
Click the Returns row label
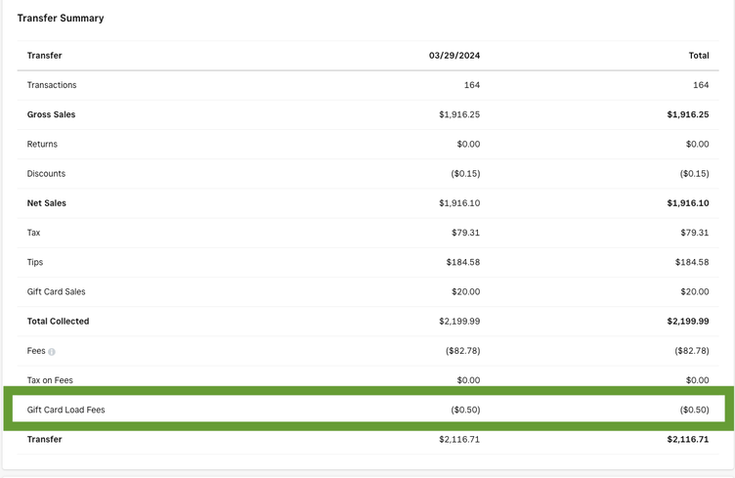pos(42,144)
